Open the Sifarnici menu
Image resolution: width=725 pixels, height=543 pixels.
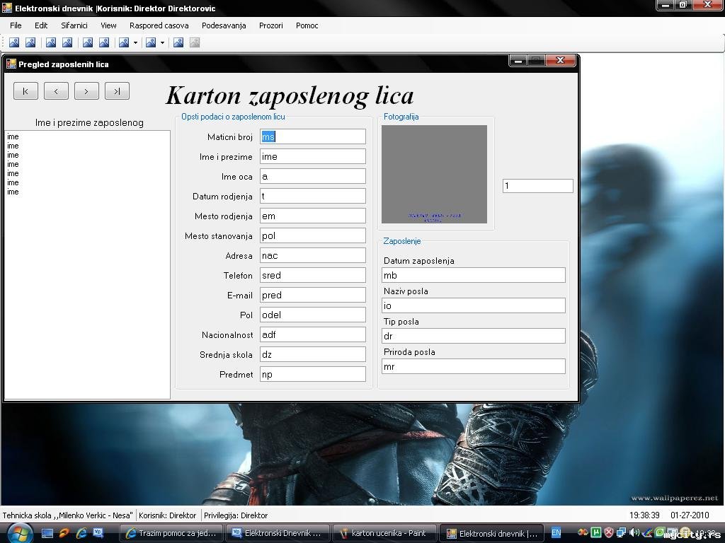[74, 25]
